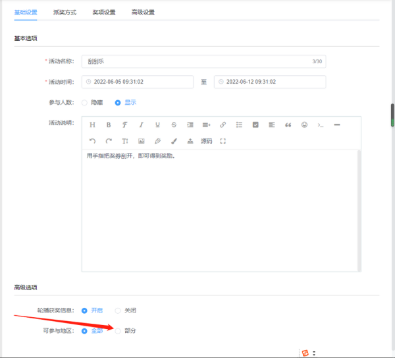Switch to the 基础设置 tab
Image resolution: width=395 pixels, height=358 pixels.
point(26,12)
